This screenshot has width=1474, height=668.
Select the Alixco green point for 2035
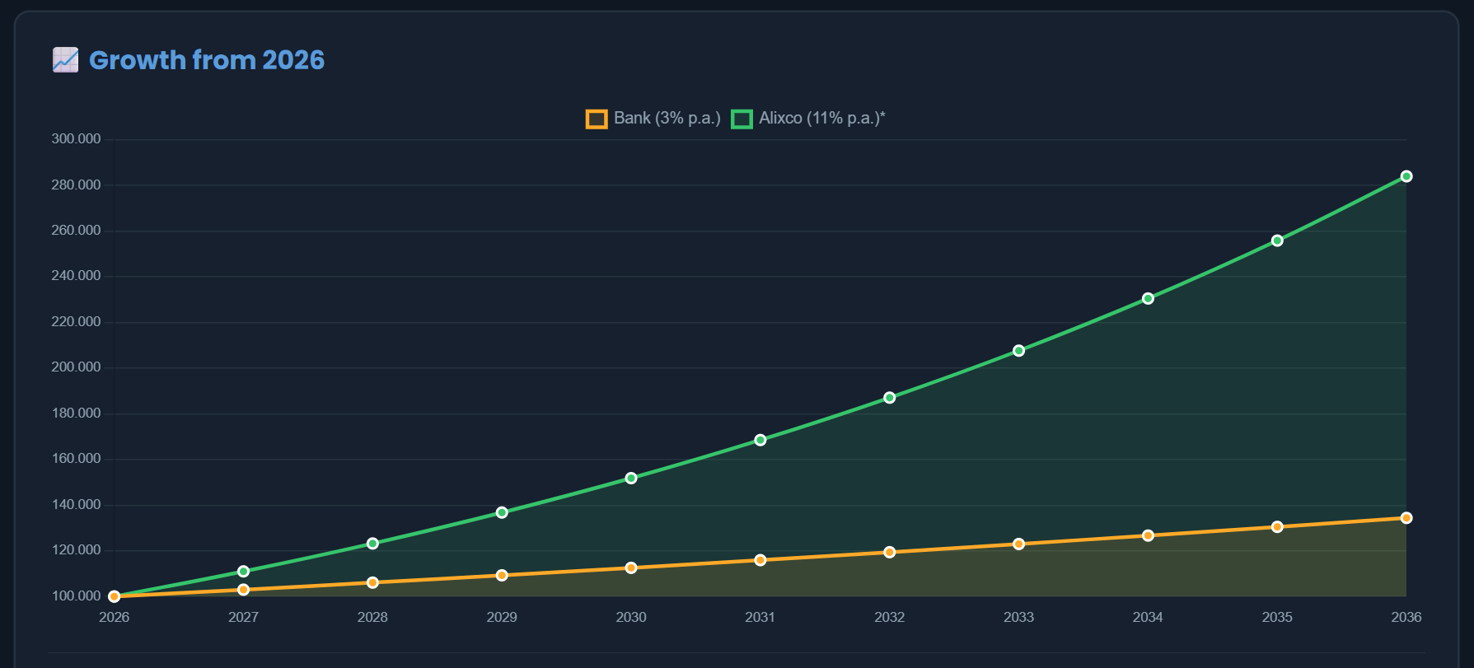(x=1277, y=241)
